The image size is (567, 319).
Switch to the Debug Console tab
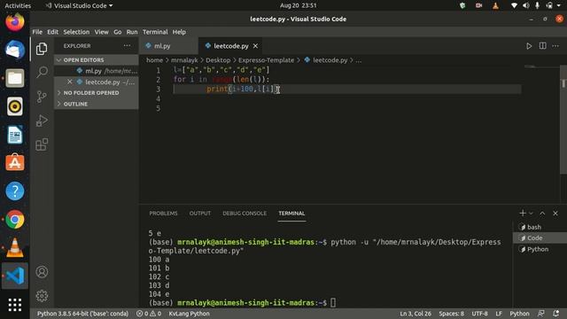click(245, 214)
